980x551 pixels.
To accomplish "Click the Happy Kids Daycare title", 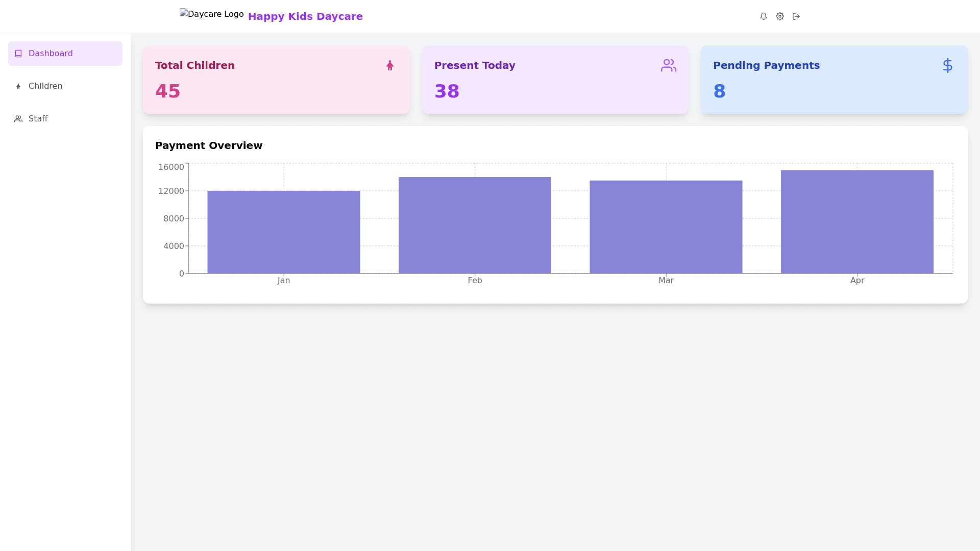I will 305,16.
